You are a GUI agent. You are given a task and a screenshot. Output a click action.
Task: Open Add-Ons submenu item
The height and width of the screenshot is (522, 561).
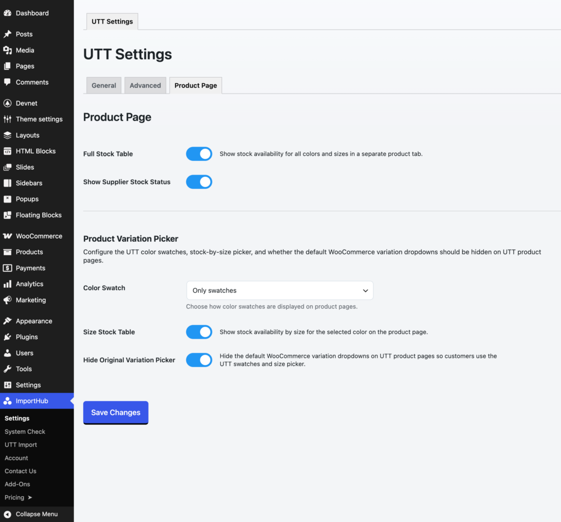(18, 484)
